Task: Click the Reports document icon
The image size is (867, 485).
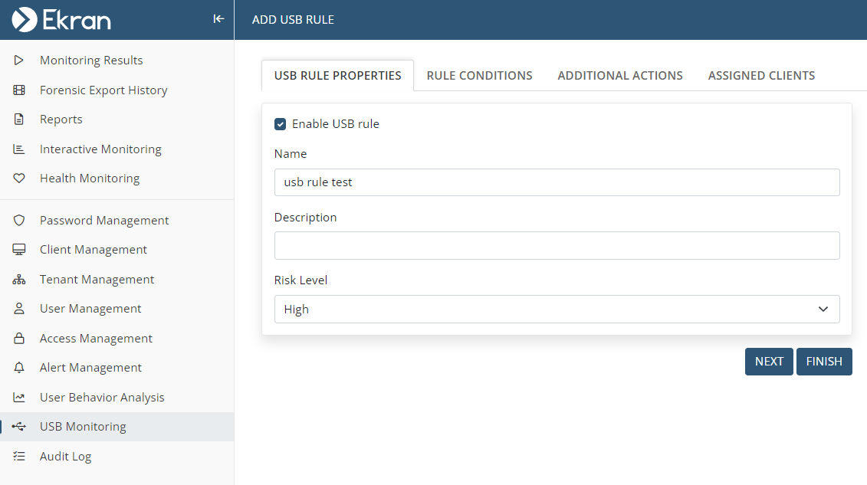Action: click(19, 120)
